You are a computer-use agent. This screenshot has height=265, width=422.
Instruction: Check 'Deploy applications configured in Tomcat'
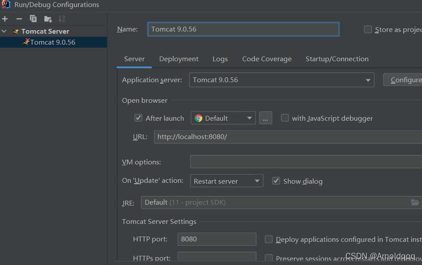[269, 239]
